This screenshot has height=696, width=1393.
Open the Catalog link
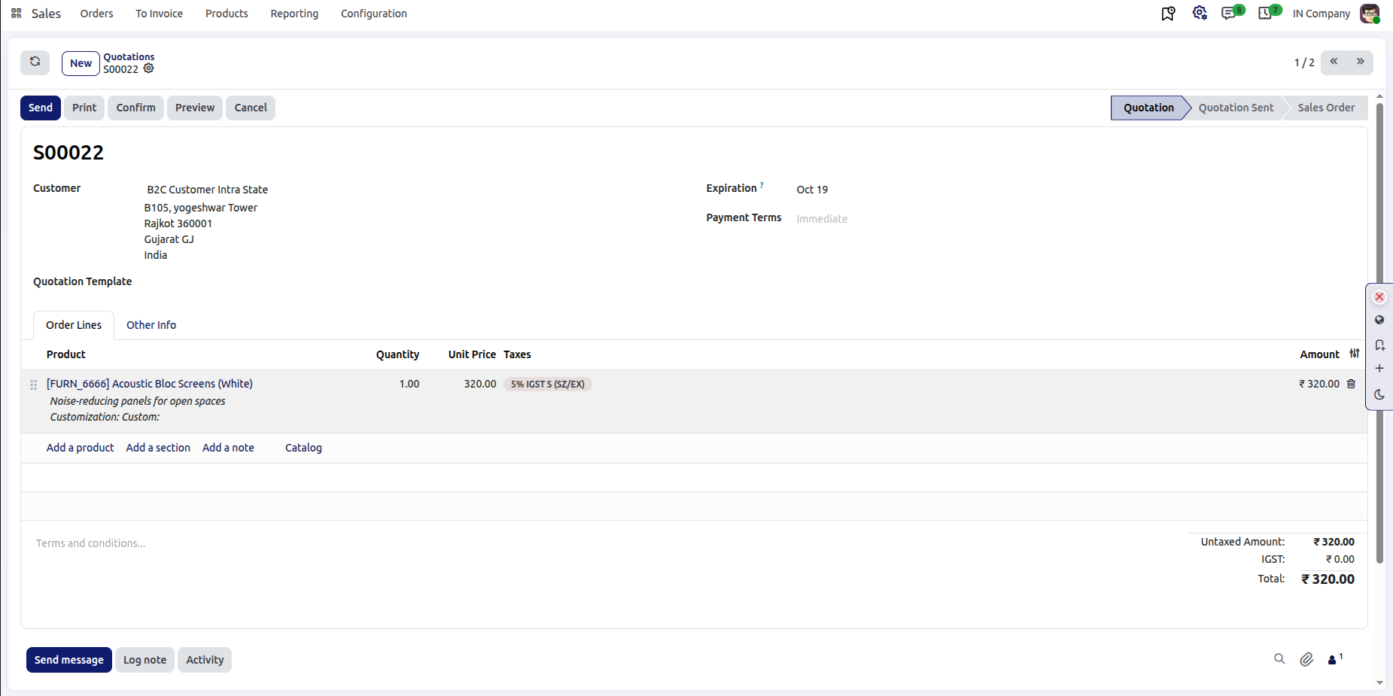(x=303, y=448)
